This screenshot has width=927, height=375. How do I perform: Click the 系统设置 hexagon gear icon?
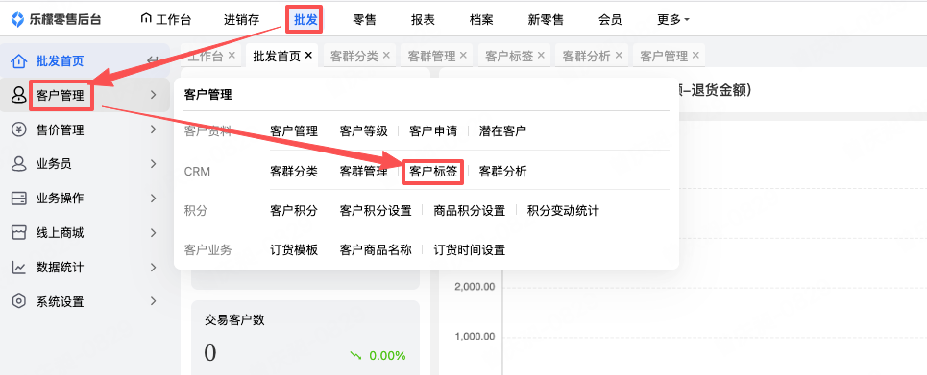[19, 302]
